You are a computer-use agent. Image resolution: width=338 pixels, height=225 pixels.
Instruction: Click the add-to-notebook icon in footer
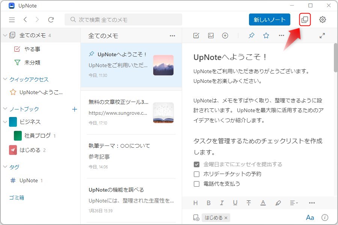pyautogui.click(x=196, y=217)
